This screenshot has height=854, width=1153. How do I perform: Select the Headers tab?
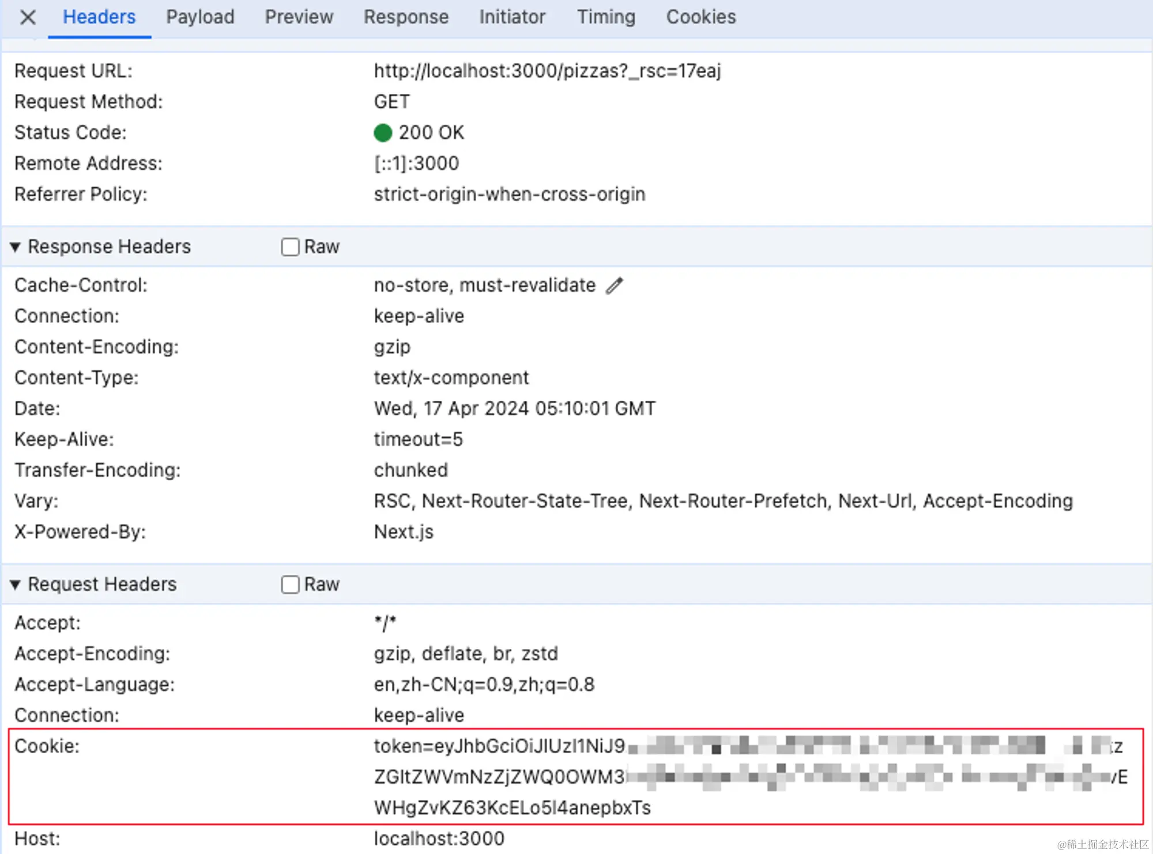pos(99,17)
